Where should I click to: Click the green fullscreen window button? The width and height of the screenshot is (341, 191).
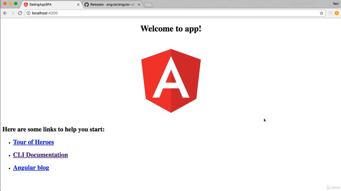point(16,3)
